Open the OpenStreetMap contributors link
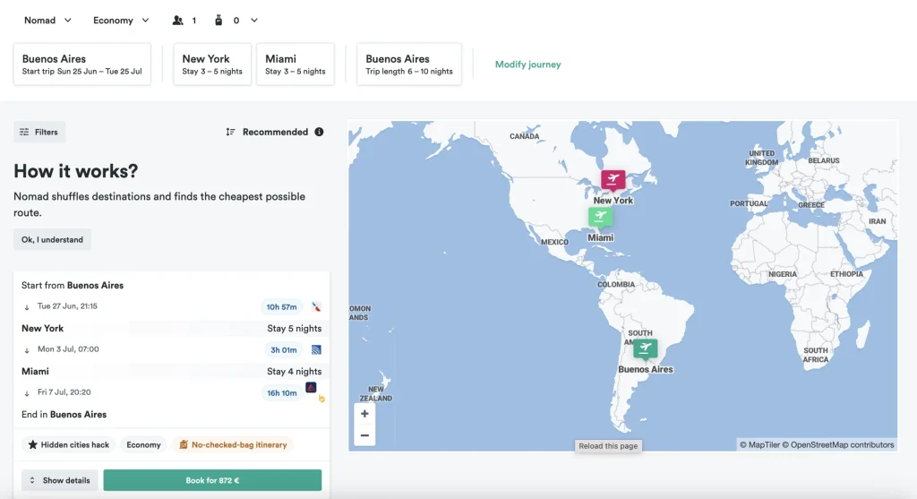The height and width of the screenshot is (499, 917). coord(838,444)
